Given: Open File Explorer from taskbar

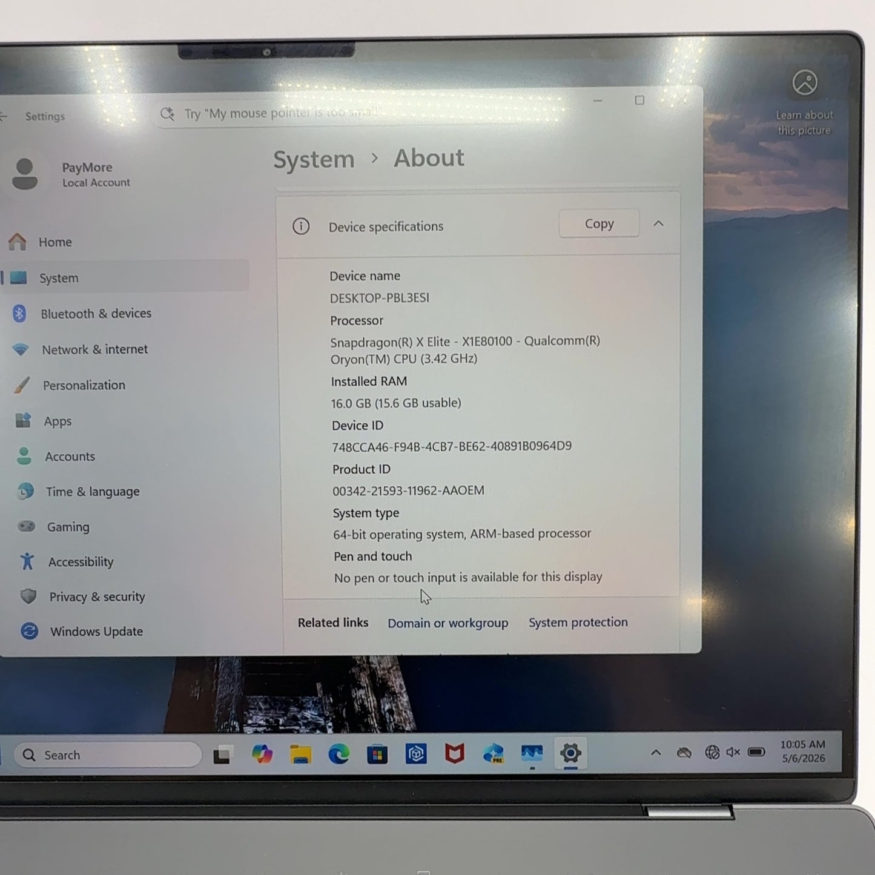Looking at the screenshot, I should pyautogui.click(x=300, y=754).
